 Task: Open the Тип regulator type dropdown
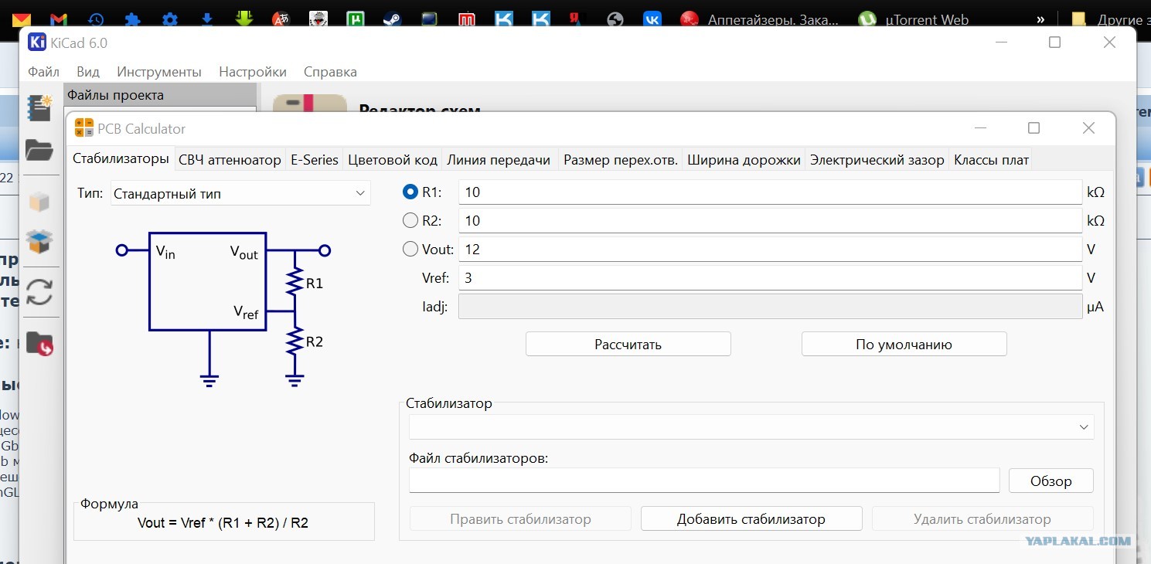tap(240, 193)
